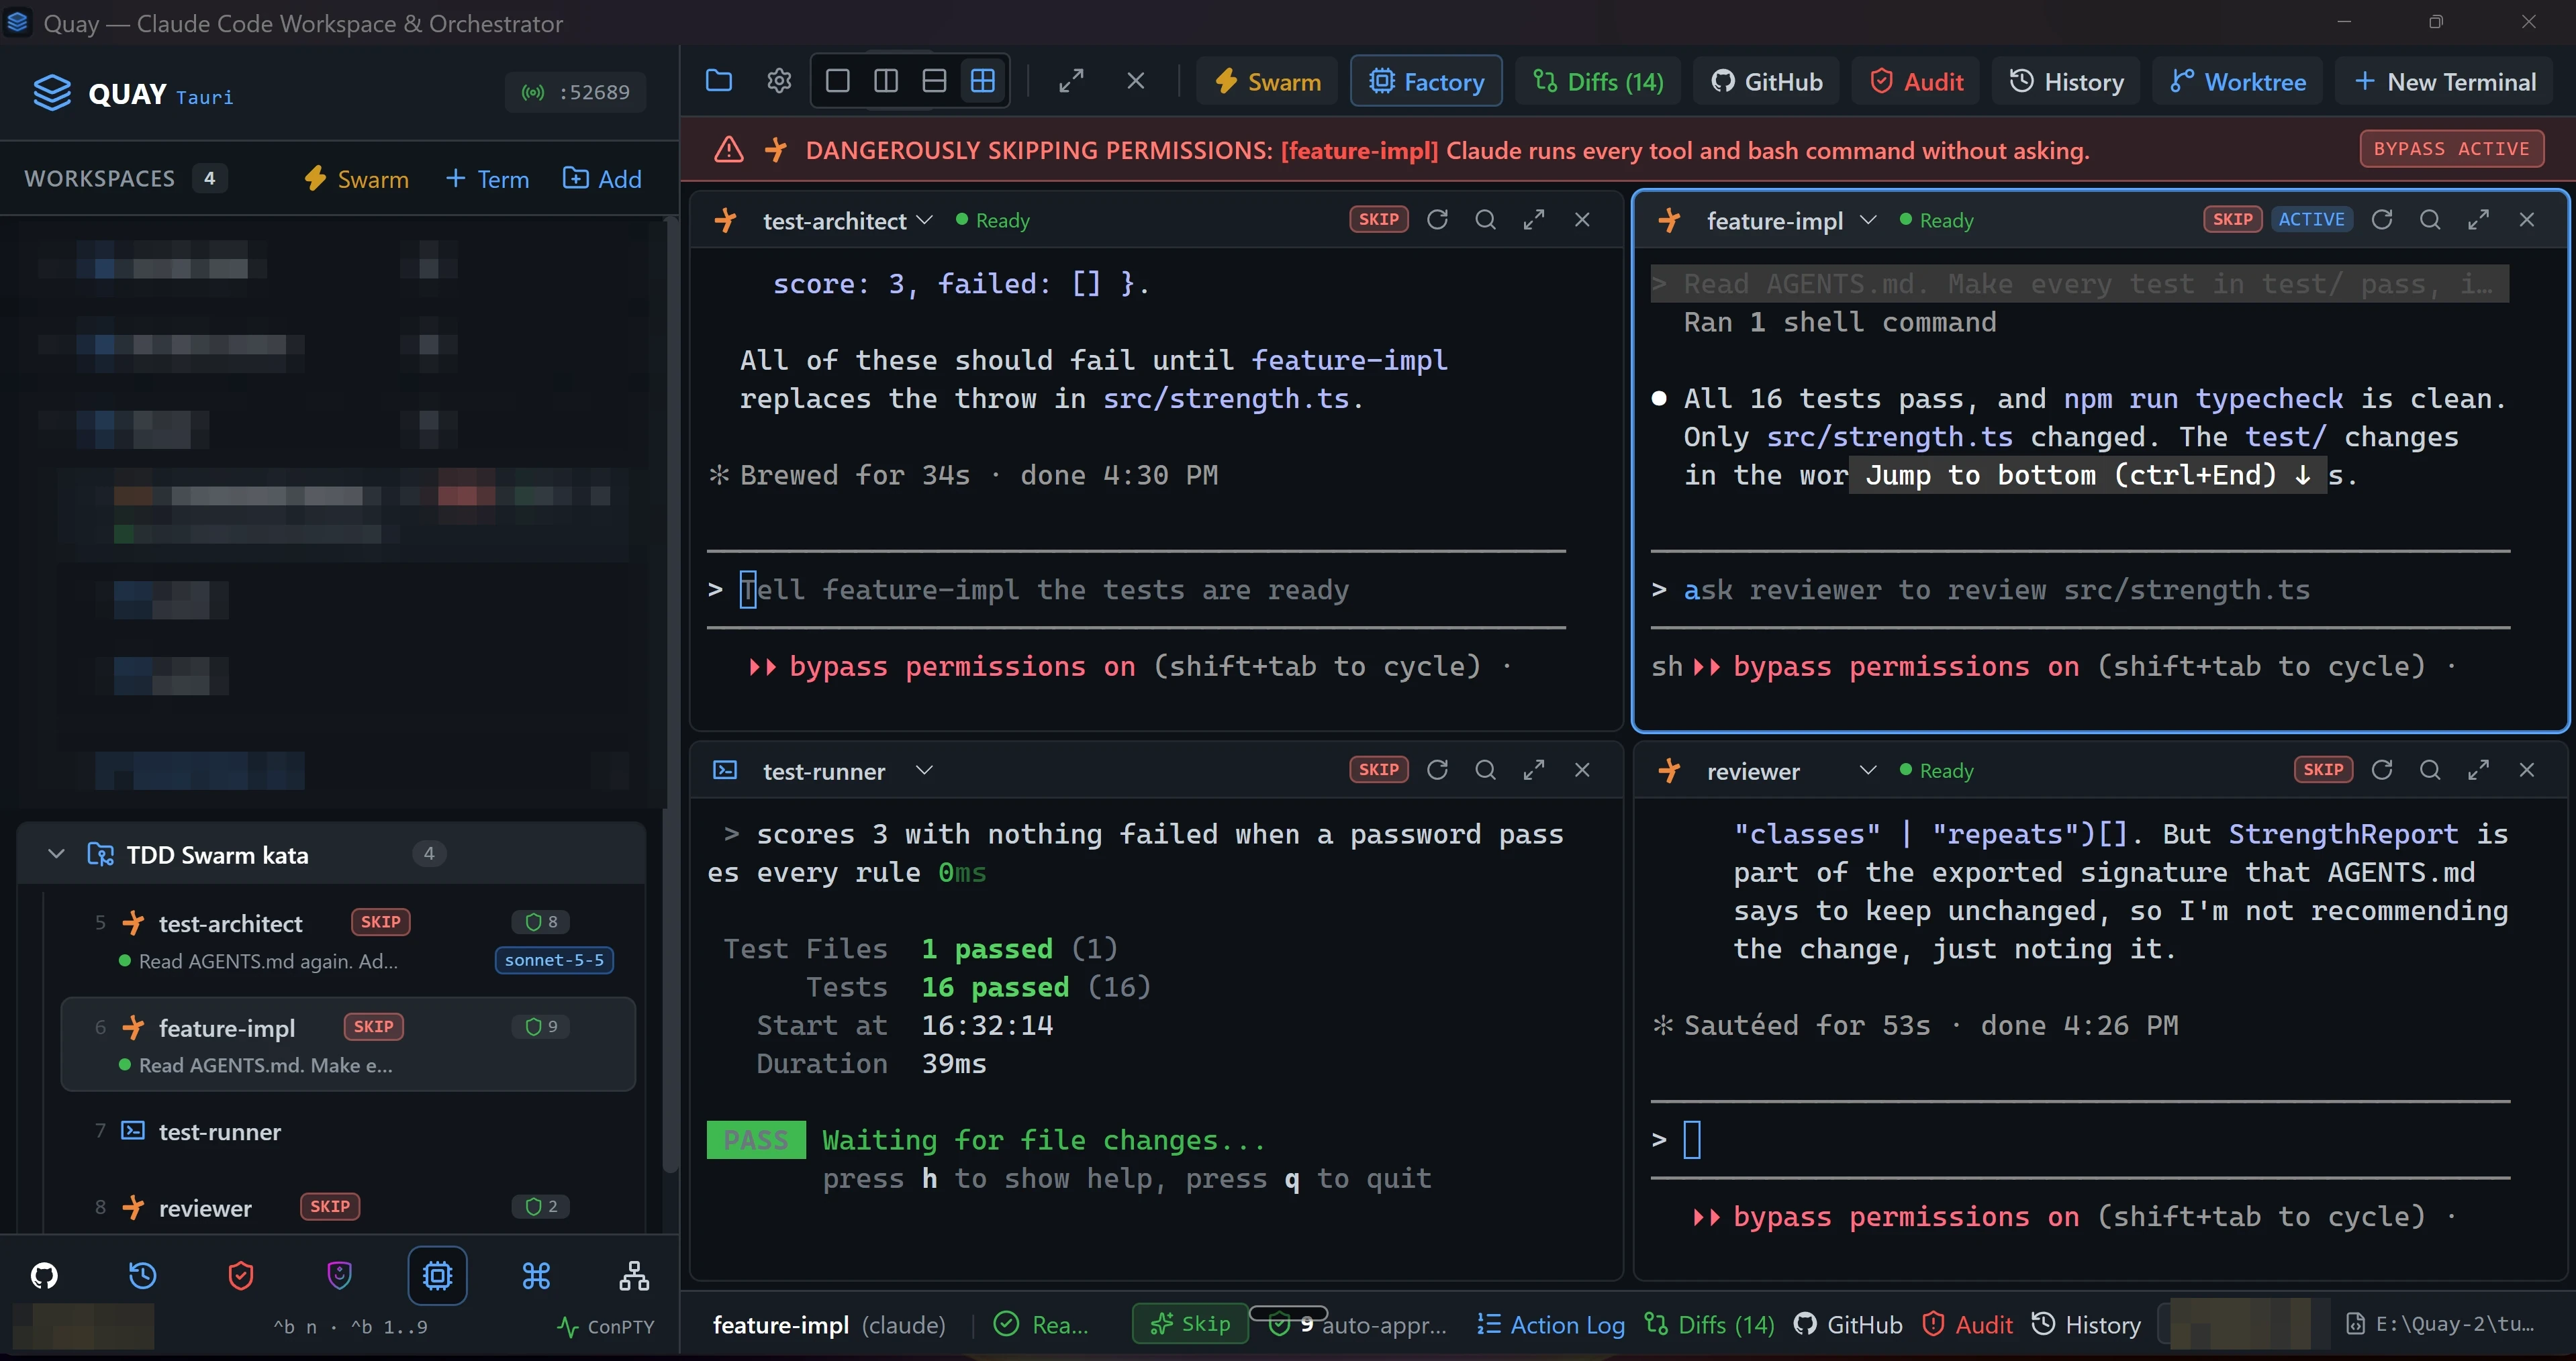2576x1361 pixels.
Task: Click the purple shield icon in the sidebar
Action: 339,1275
